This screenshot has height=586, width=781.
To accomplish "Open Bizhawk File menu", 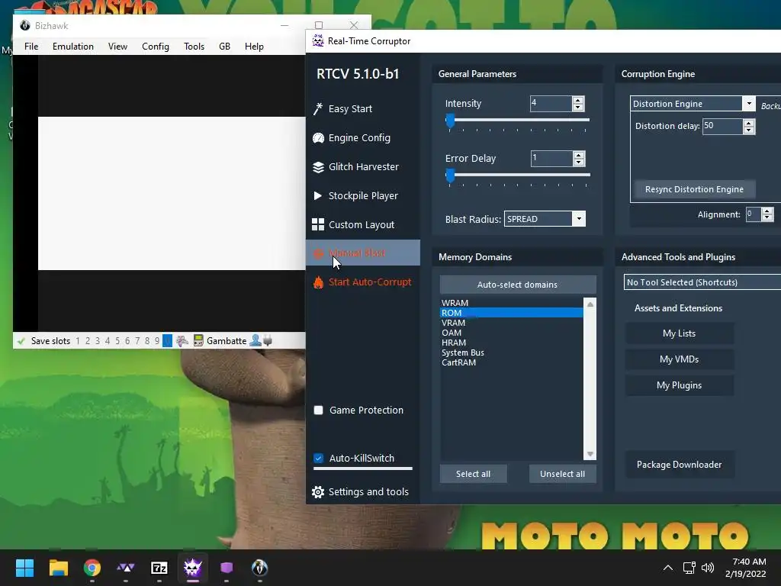I will pos(31,47).
